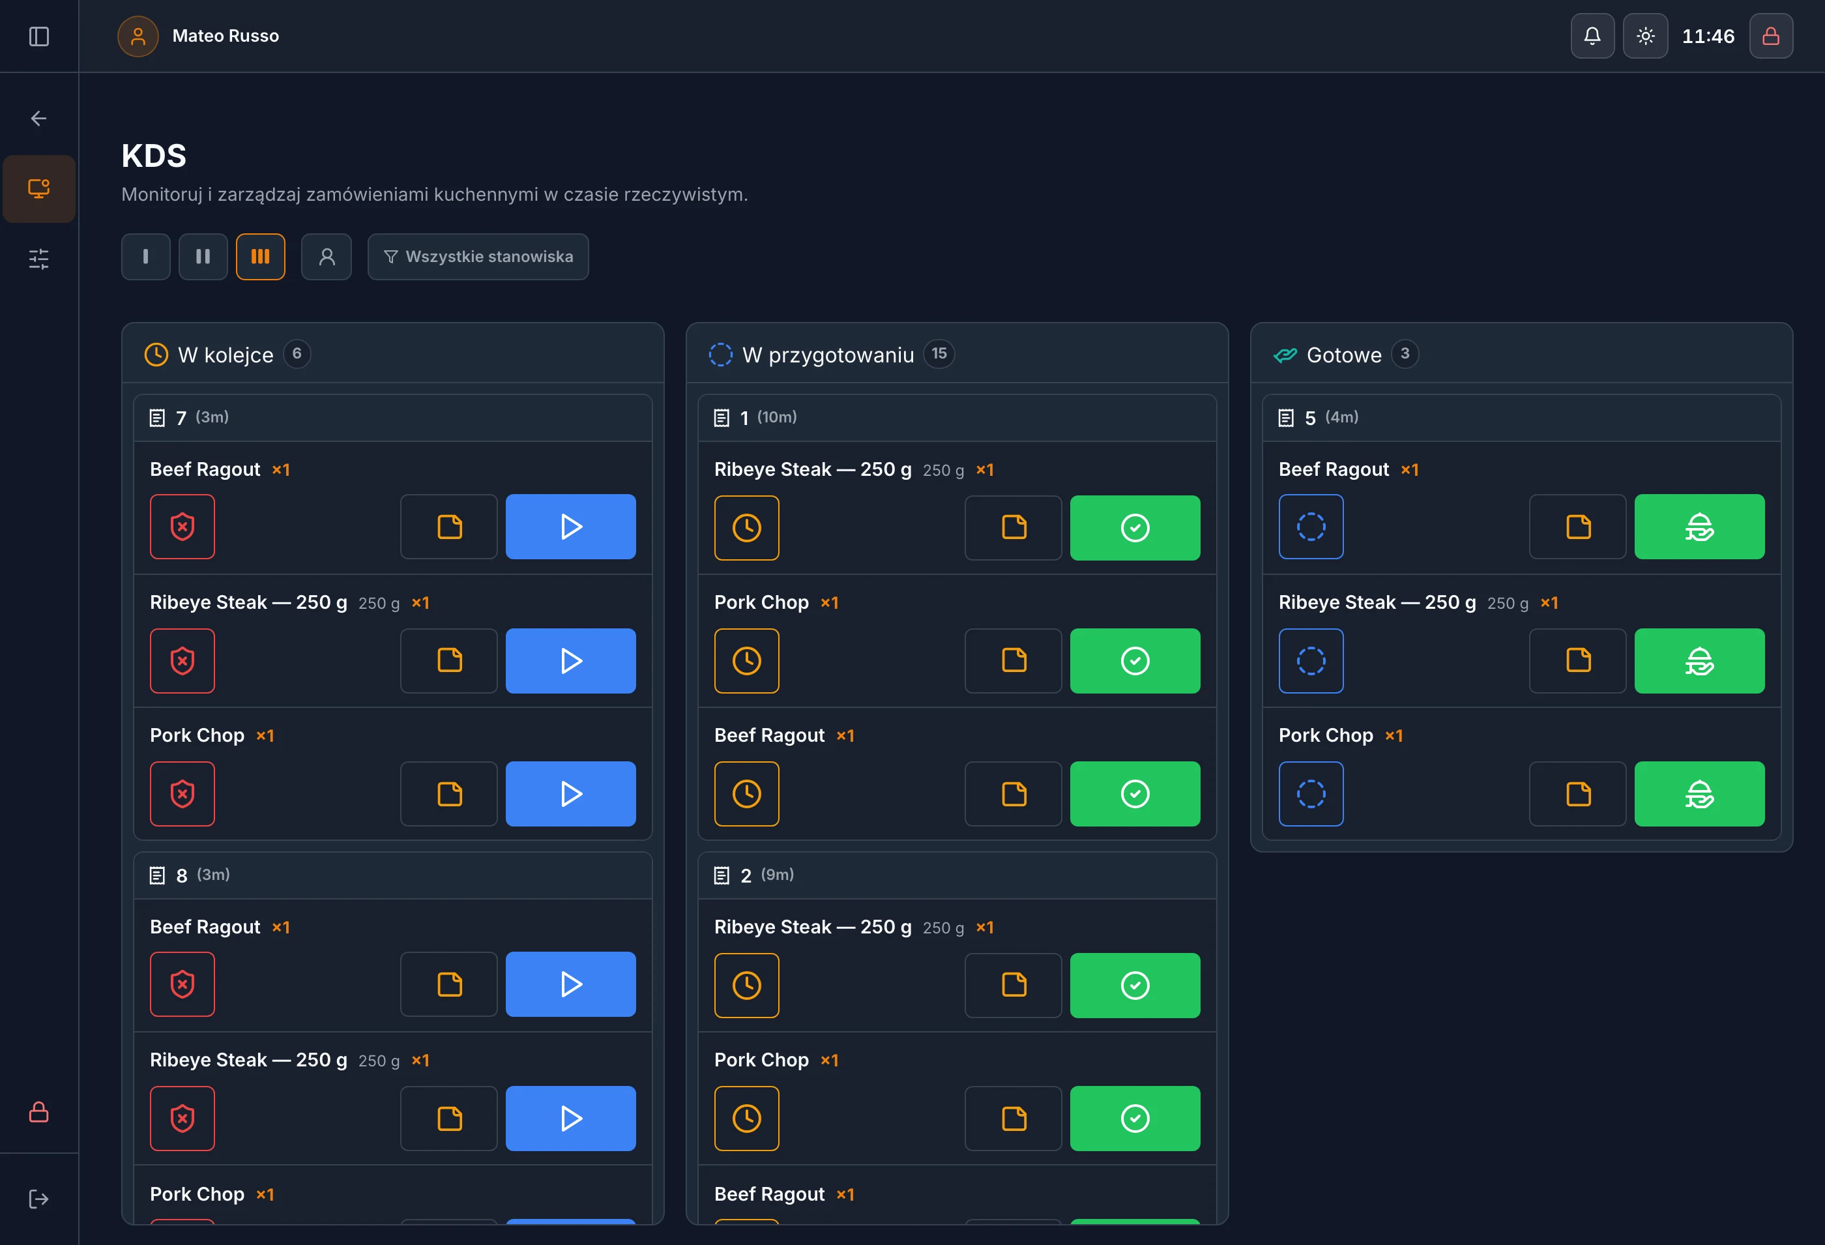
Task: Click the user filter icon button
Action: tap(326, 257)
